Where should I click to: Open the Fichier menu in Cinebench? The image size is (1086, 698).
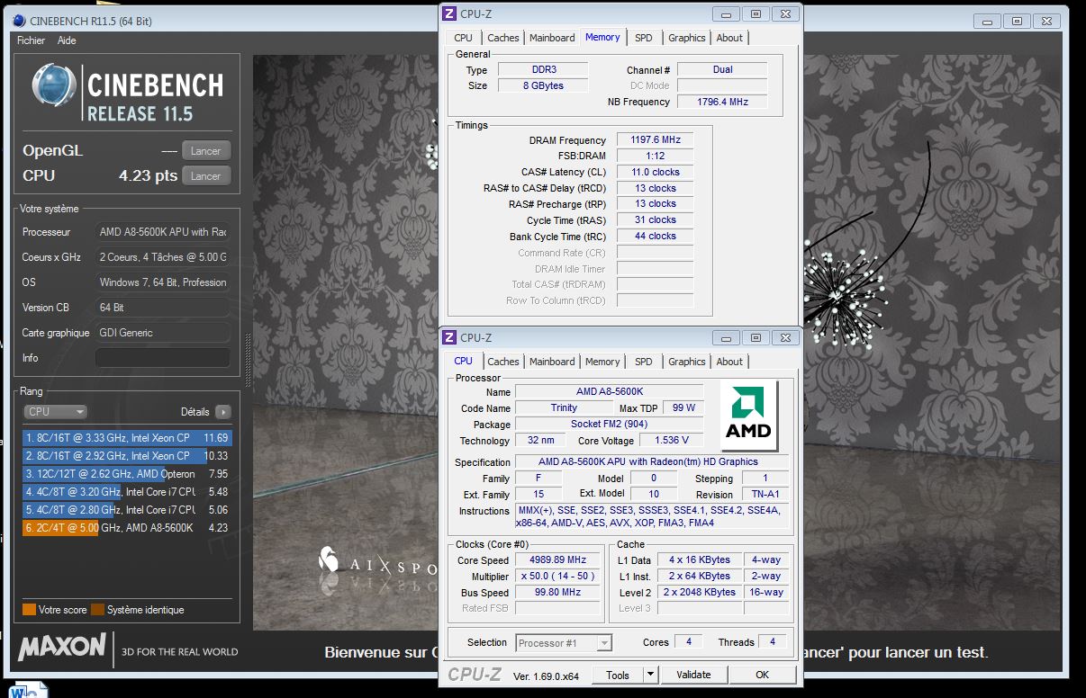[31, 40]
